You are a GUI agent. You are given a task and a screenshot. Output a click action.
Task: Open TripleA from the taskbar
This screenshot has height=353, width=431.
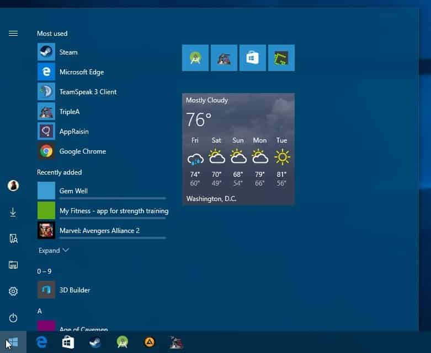pyautogui.click(x=176, y=342)
